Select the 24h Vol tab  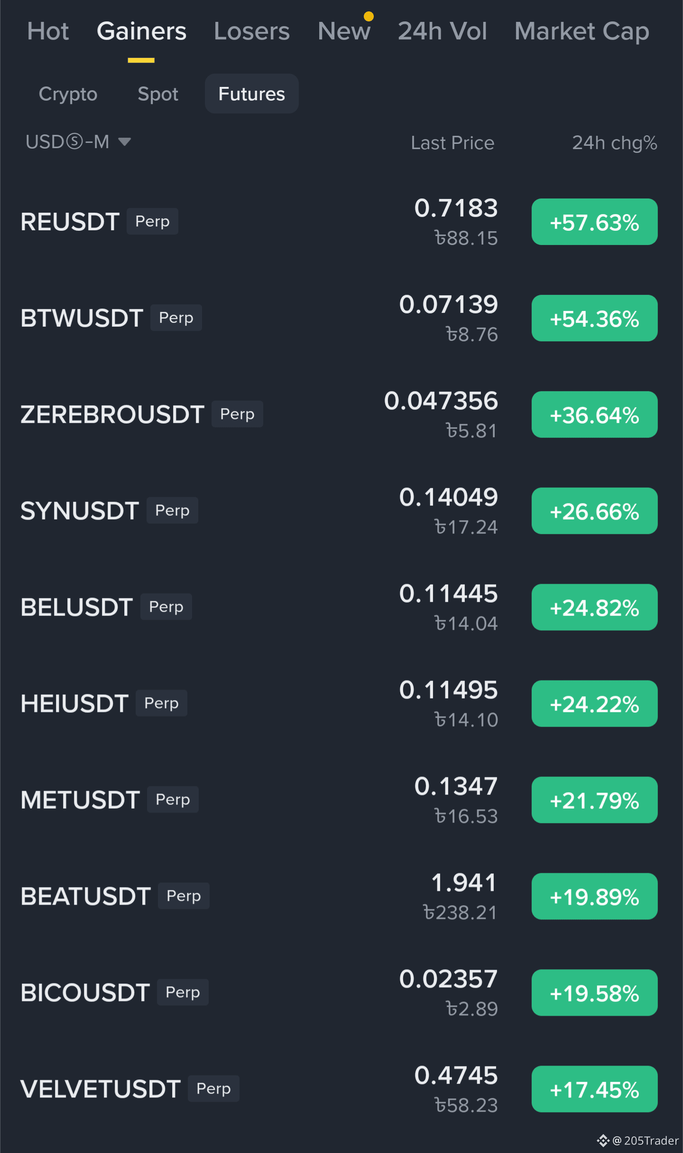click(442, 31)
